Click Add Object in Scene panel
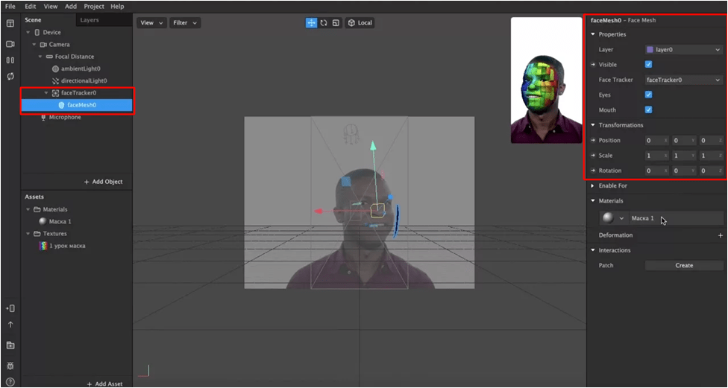This screenshot has height=388, width=728. coord(103,182)
